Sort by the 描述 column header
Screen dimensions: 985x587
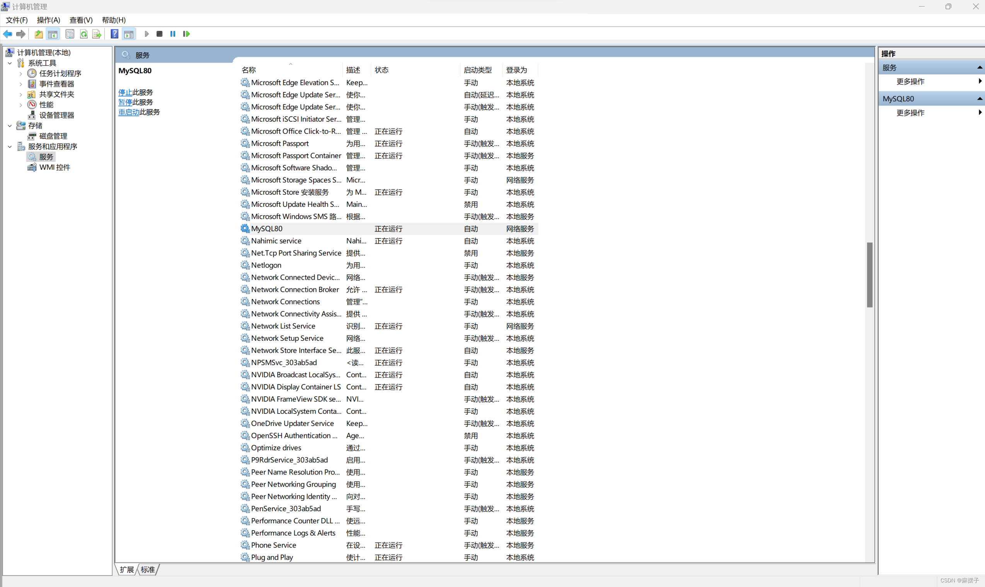click(x=357, y=70)
